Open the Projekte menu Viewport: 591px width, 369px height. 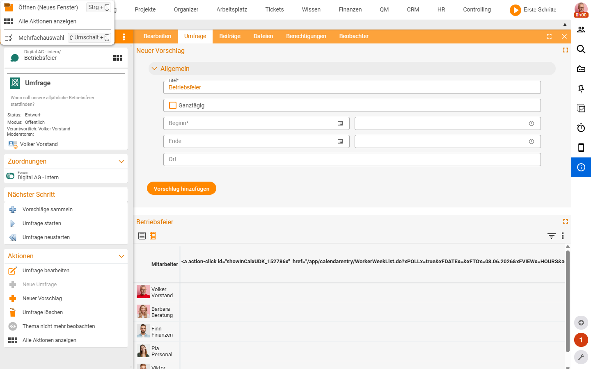click(145, 9)
